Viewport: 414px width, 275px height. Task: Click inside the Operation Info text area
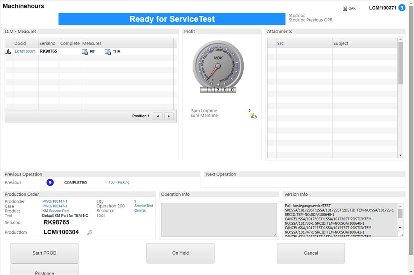[219, 220]
